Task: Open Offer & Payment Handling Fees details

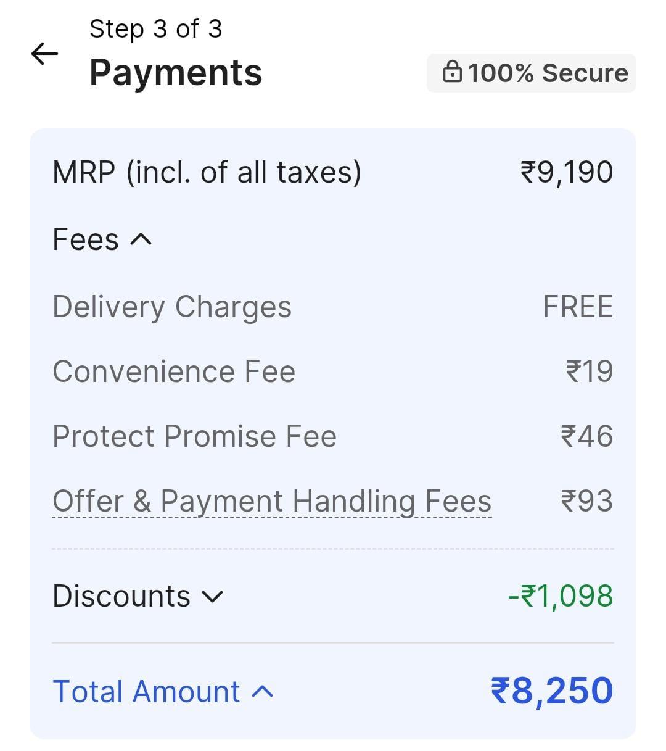Action: [272, 501]
